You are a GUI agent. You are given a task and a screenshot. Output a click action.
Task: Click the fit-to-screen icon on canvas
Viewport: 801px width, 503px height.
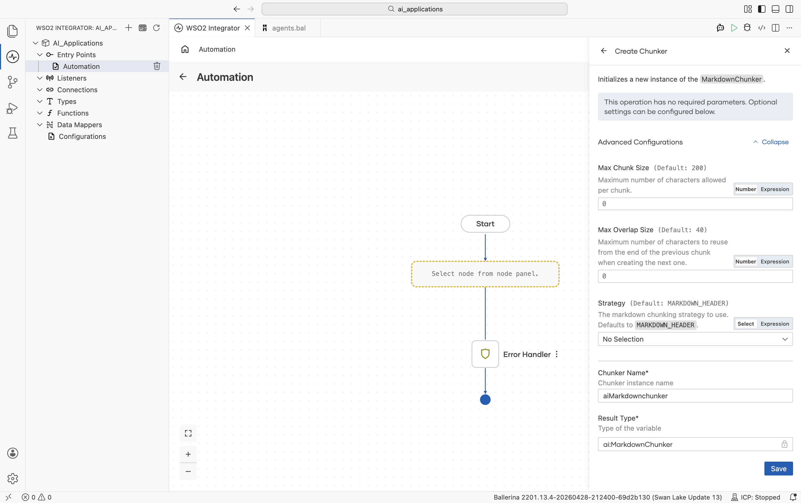coord(188,433)
